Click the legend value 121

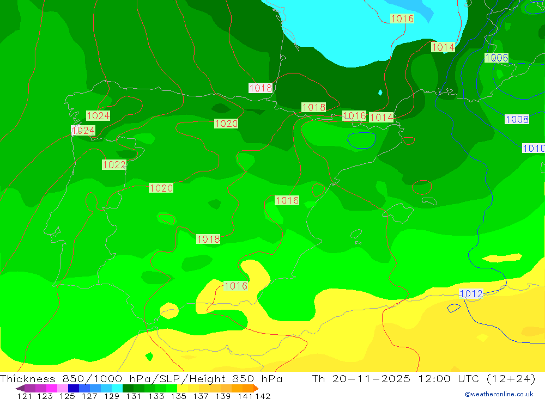pos(25,396)
